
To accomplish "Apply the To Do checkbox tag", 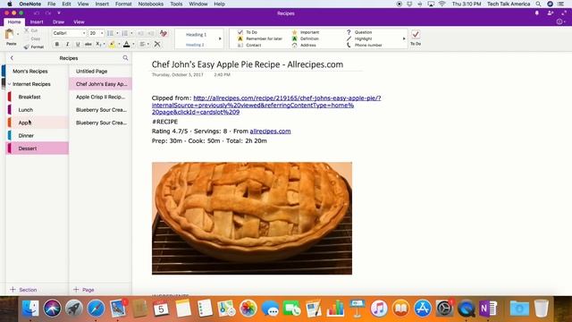I will 248,32.
